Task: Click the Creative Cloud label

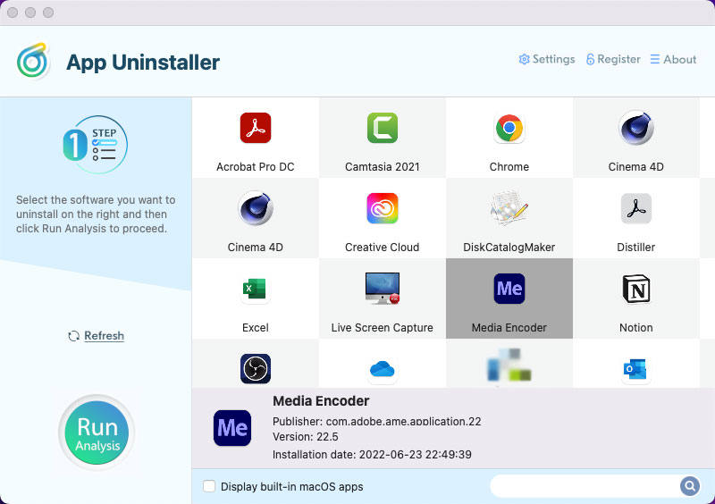Action: [383, 248]
